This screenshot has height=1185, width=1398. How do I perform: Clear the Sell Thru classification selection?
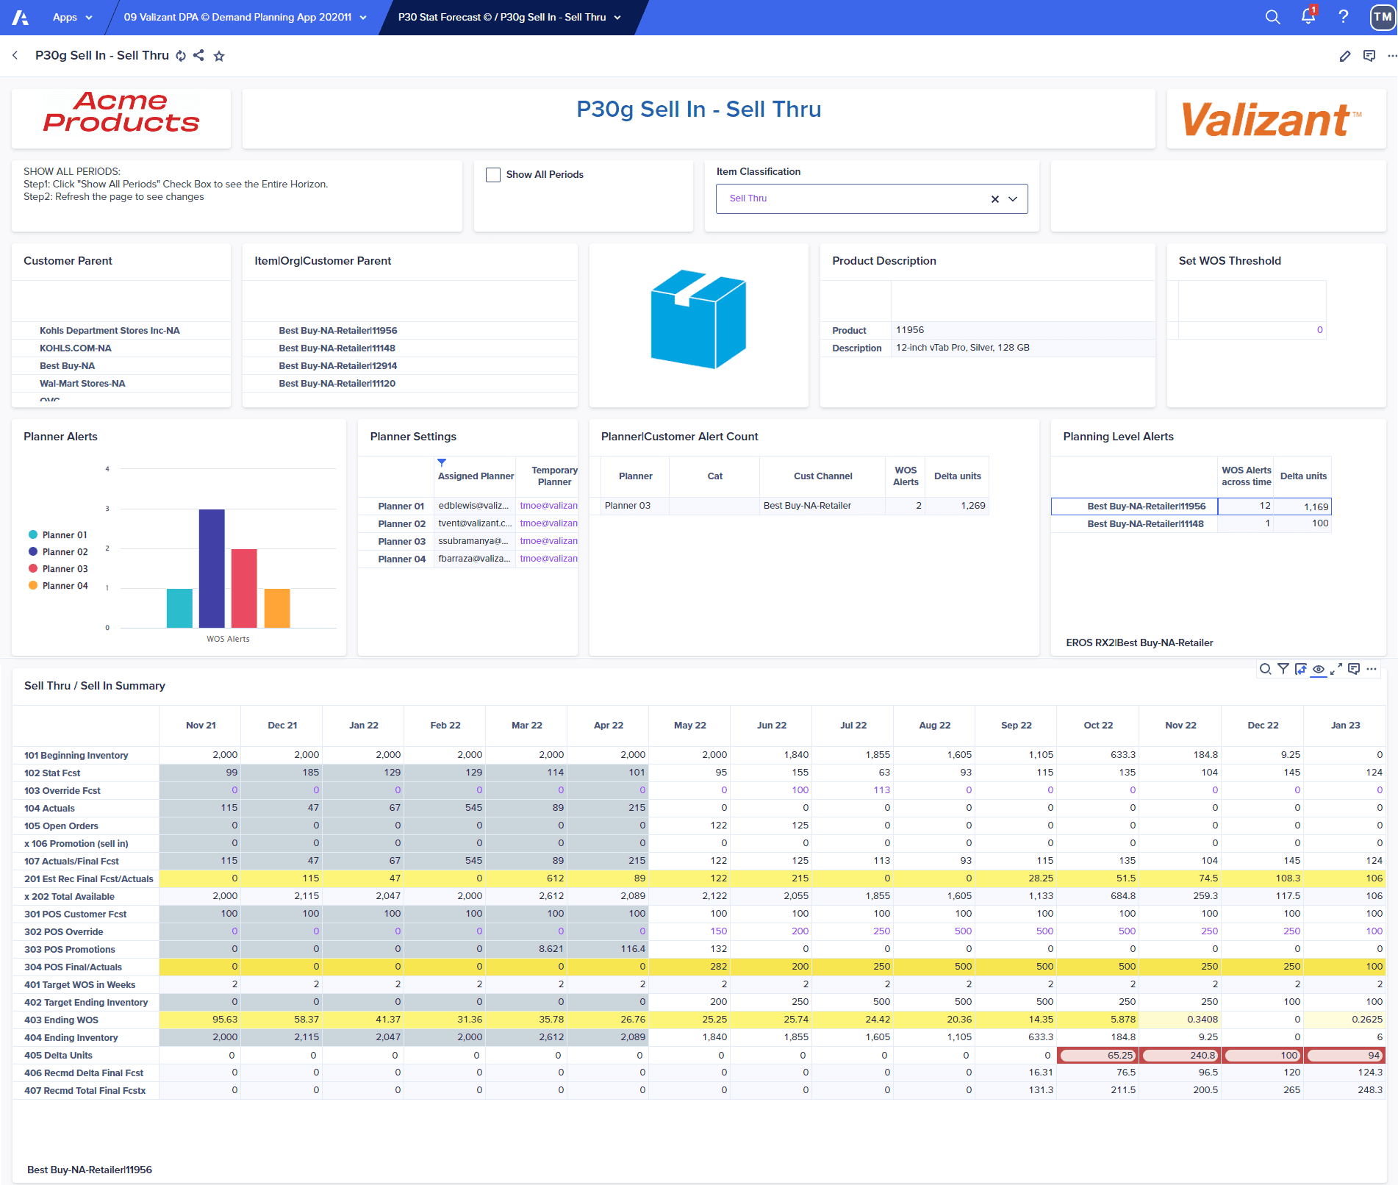994,199
